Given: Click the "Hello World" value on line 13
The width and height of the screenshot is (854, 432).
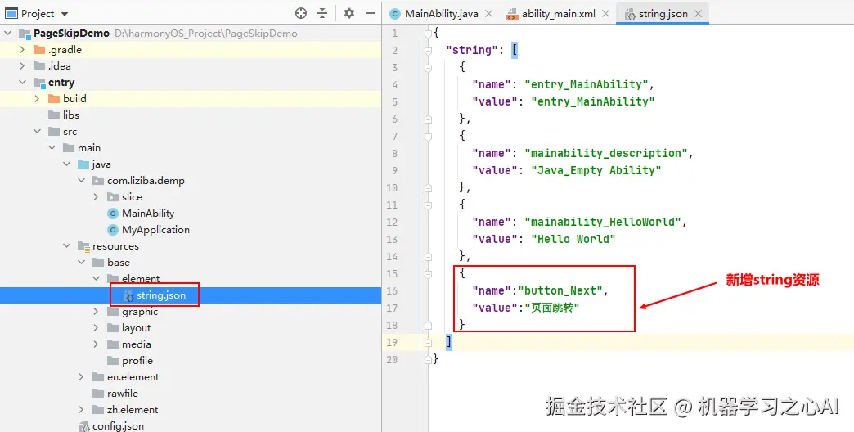Looking at the screenshot, I should 573,239.
